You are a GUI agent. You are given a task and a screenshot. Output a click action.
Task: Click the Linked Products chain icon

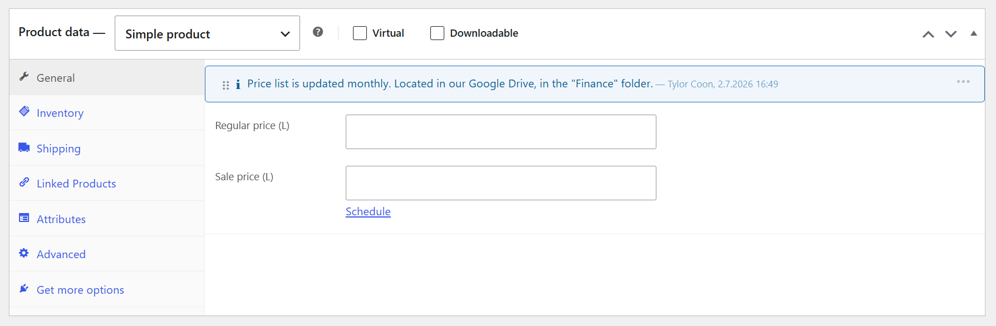(x=23, y=182)
